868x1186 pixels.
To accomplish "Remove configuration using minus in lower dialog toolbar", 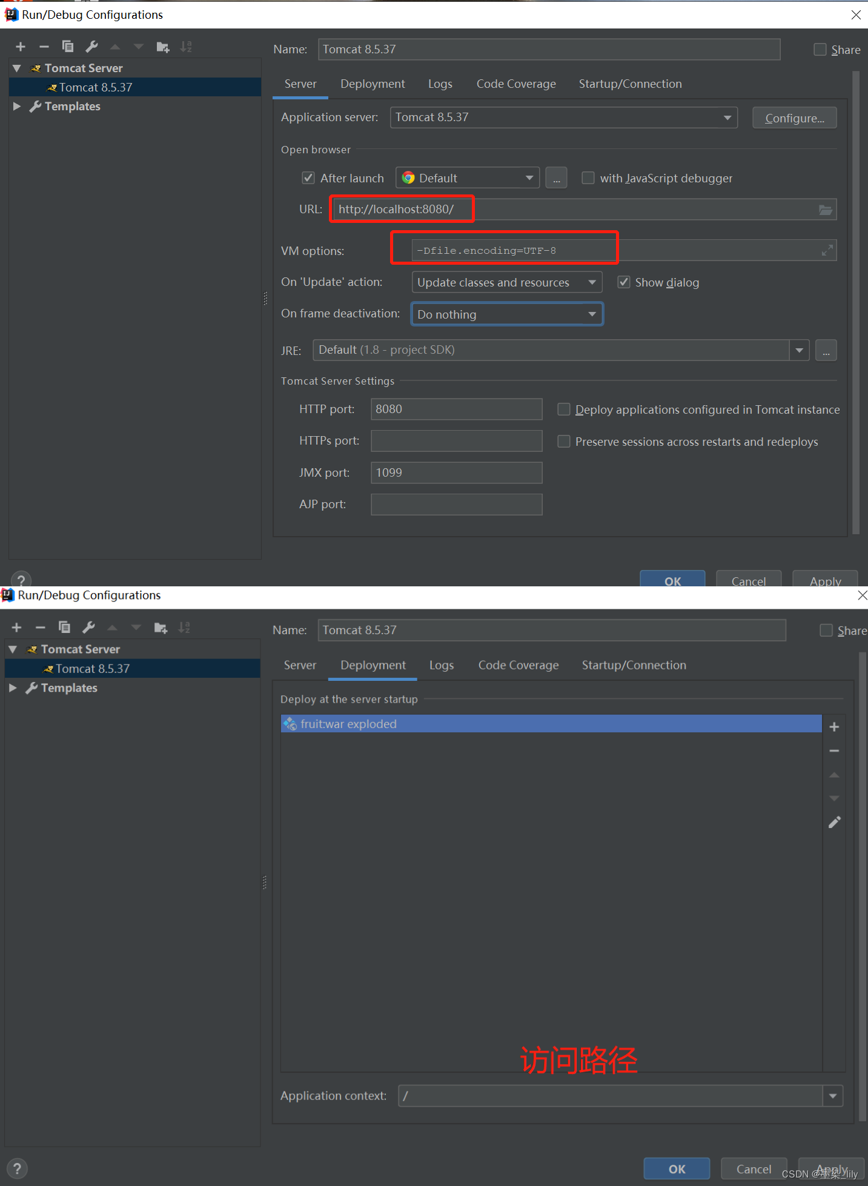I will coord(40,628).
